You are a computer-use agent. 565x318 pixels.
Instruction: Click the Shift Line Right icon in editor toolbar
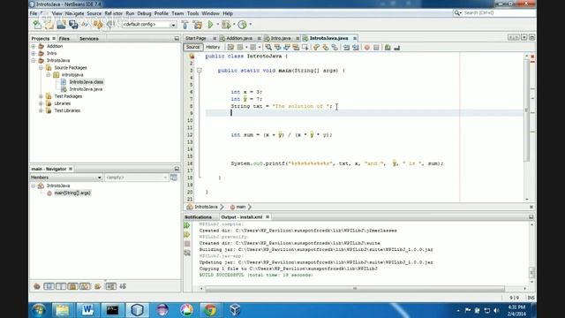point(356,47)
